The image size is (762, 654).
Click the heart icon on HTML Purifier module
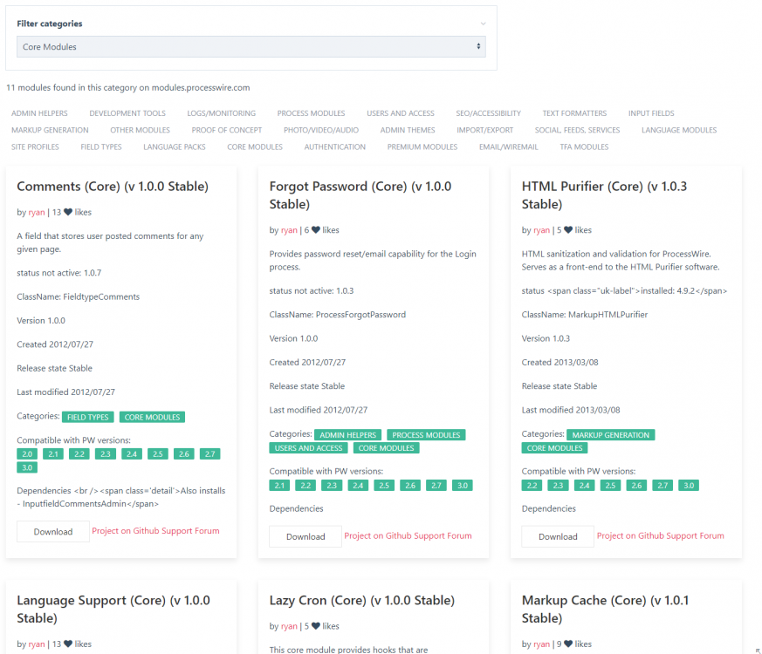568,230
